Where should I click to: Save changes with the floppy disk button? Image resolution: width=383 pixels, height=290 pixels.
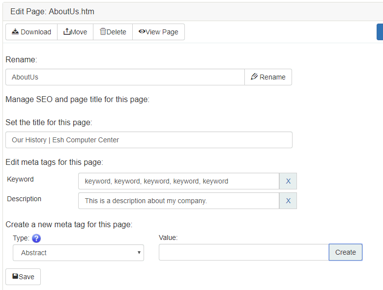[x=23, y=277]
